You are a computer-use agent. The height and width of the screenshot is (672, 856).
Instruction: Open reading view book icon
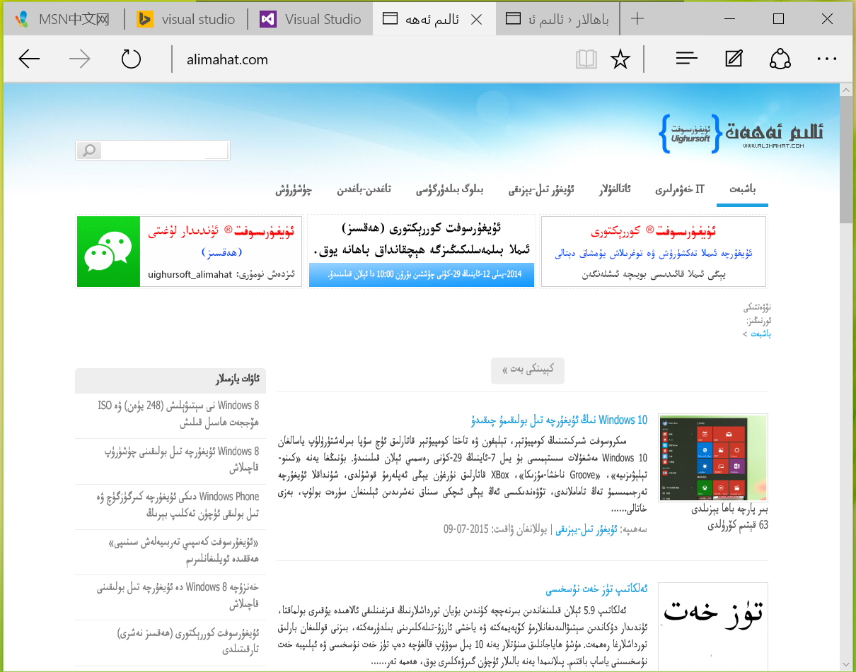click(586, 59)
